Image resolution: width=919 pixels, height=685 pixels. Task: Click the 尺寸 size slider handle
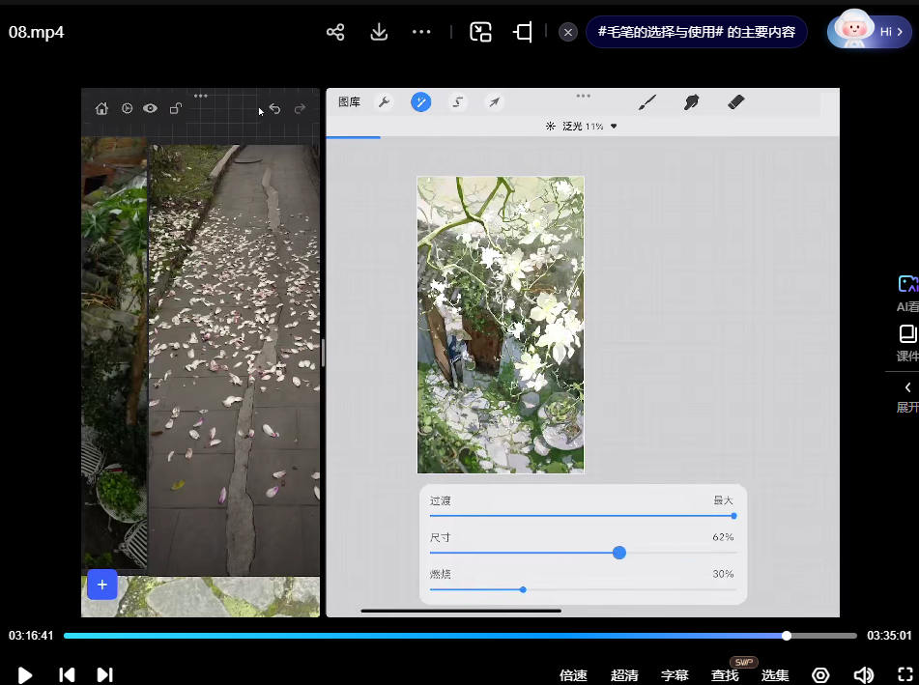[x=619, y=553]
